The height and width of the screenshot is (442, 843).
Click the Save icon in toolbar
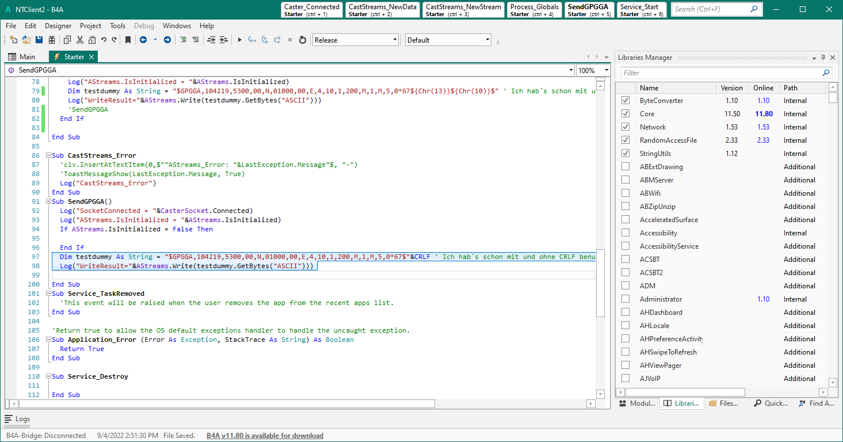tap(39, 40)
